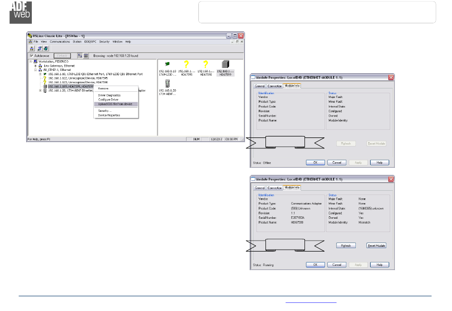Select the HD67595 yellow question mark device icon

pos(186,65)
